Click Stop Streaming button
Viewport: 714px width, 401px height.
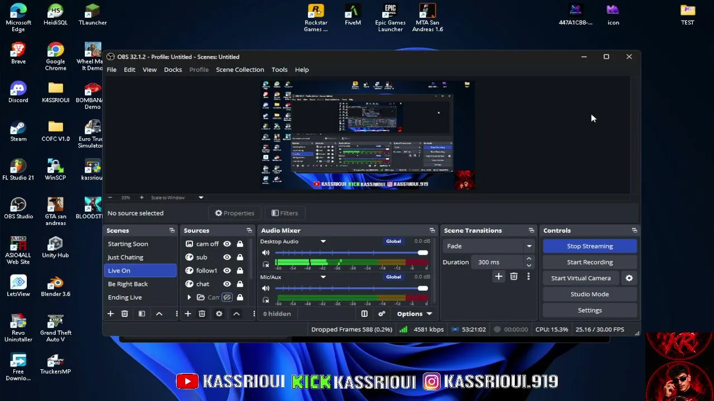pyautogui.click(x=590, y=246)
